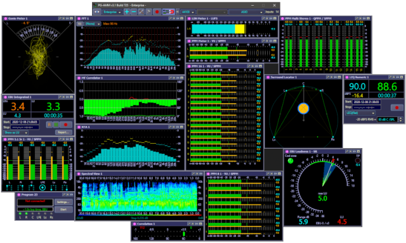
Task: Open the (None) dropdown in FFT 1
Action: pyautogui.click(x=93, y=24)
